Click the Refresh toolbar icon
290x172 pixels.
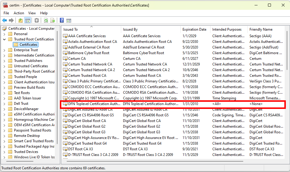click(46, 21)
